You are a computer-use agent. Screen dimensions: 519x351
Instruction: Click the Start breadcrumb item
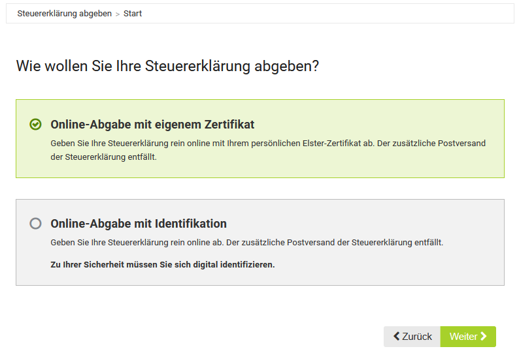click(x=133, y=13)
